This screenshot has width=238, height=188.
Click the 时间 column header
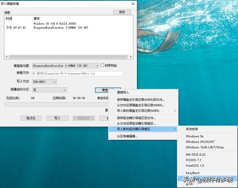click(9, 19)
